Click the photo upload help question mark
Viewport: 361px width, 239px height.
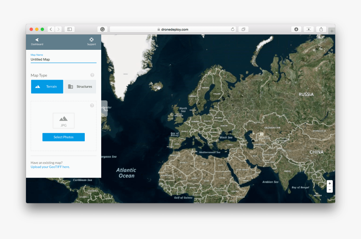coord(92,105)
